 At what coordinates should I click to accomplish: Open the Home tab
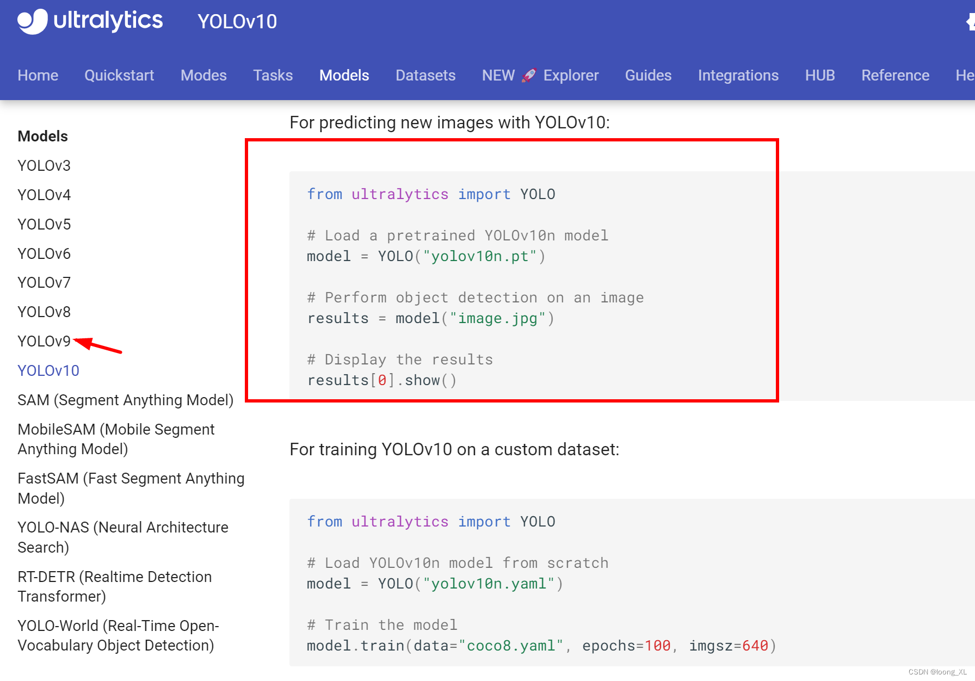coord(38,75)
